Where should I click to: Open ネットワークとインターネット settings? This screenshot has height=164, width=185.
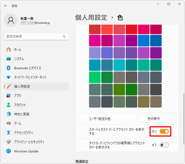tap(36, 77)
